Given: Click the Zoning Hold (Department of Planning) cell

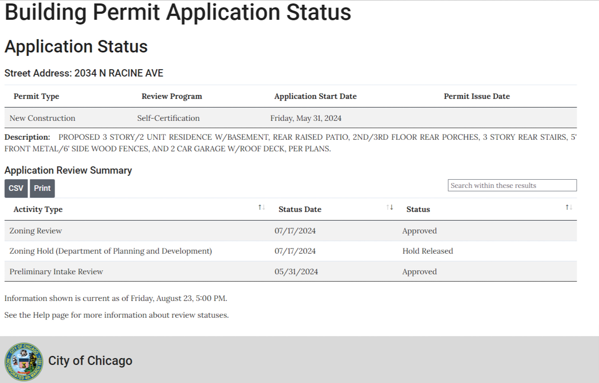Looking at the screenshot, I should pos(111,251).
